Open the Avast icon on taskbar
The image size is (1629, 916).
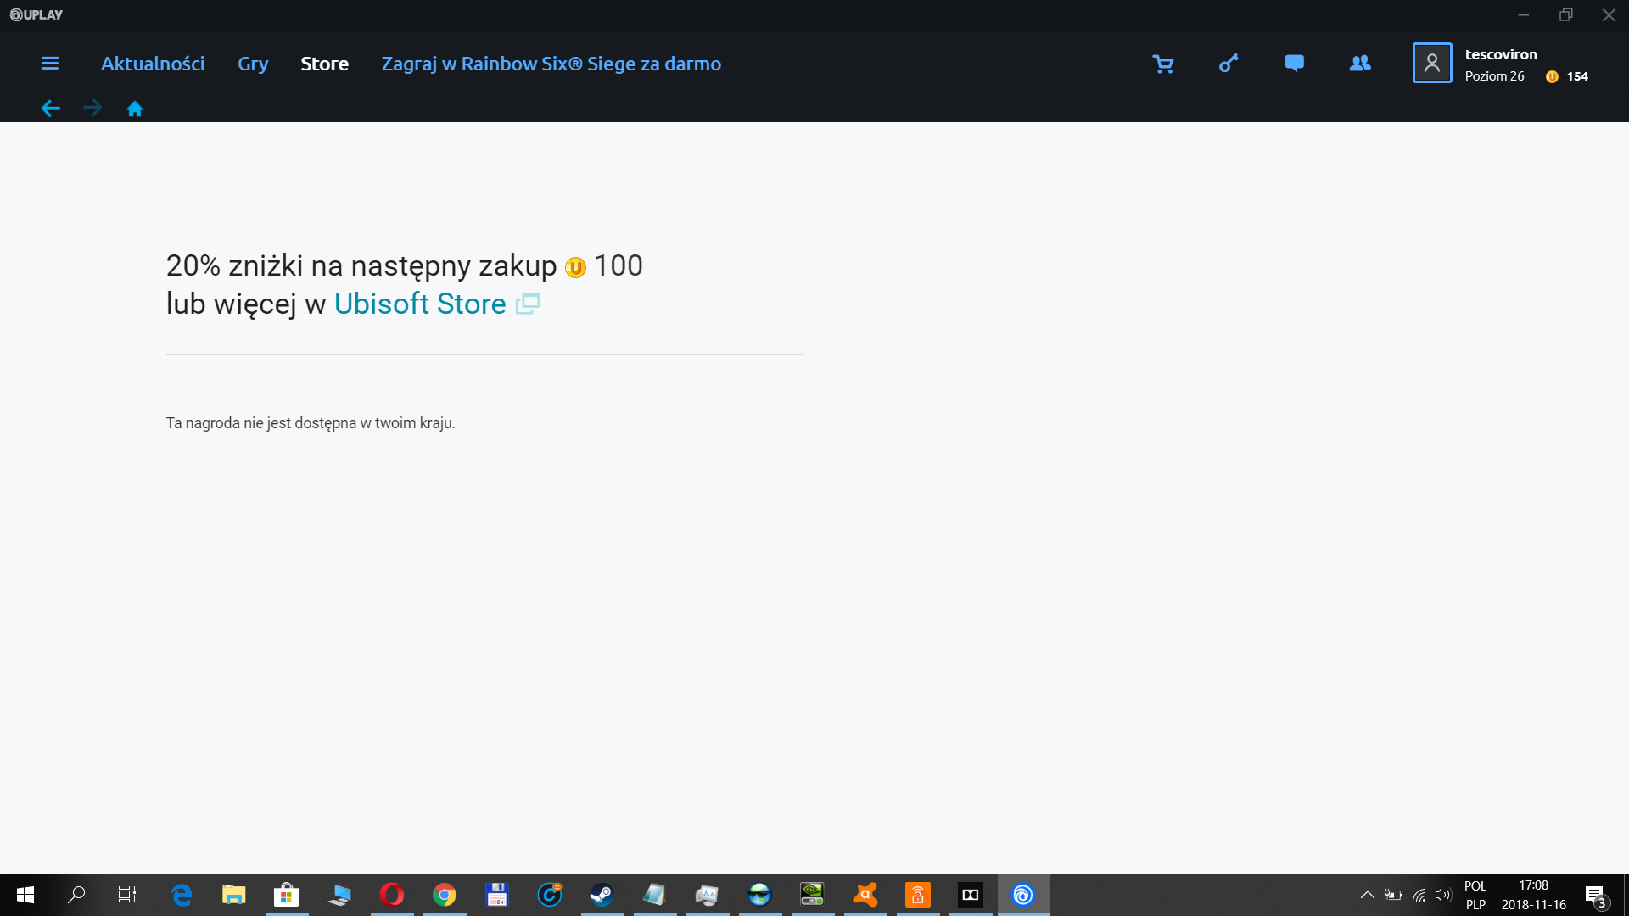coord(865,895)
